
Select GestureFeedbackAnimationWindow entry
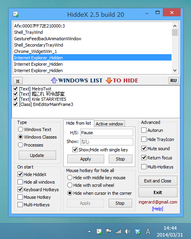[x=92, y=39]
